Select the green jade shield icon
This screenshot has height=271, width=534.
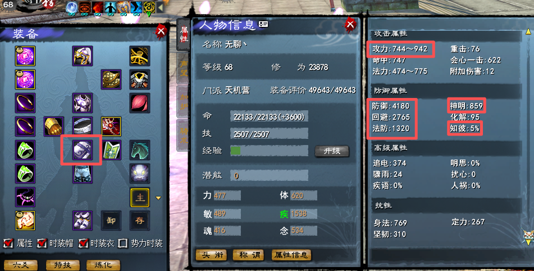(111, 149)
